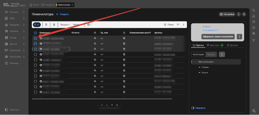The height and width of the screenshot is (115, 259).
Task: Toggle the select-all checkbox in table header
Action: point(36,33)
